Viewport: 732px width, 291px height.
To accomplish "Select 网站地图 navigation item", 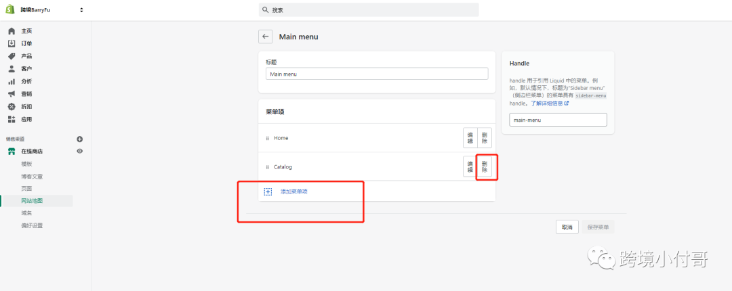I will pyautogui.click(x=32, y=201).
